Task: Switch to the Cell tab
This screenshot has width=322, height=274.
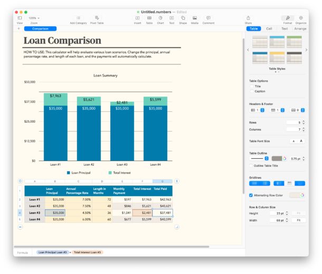Action: tap(269, 29)
